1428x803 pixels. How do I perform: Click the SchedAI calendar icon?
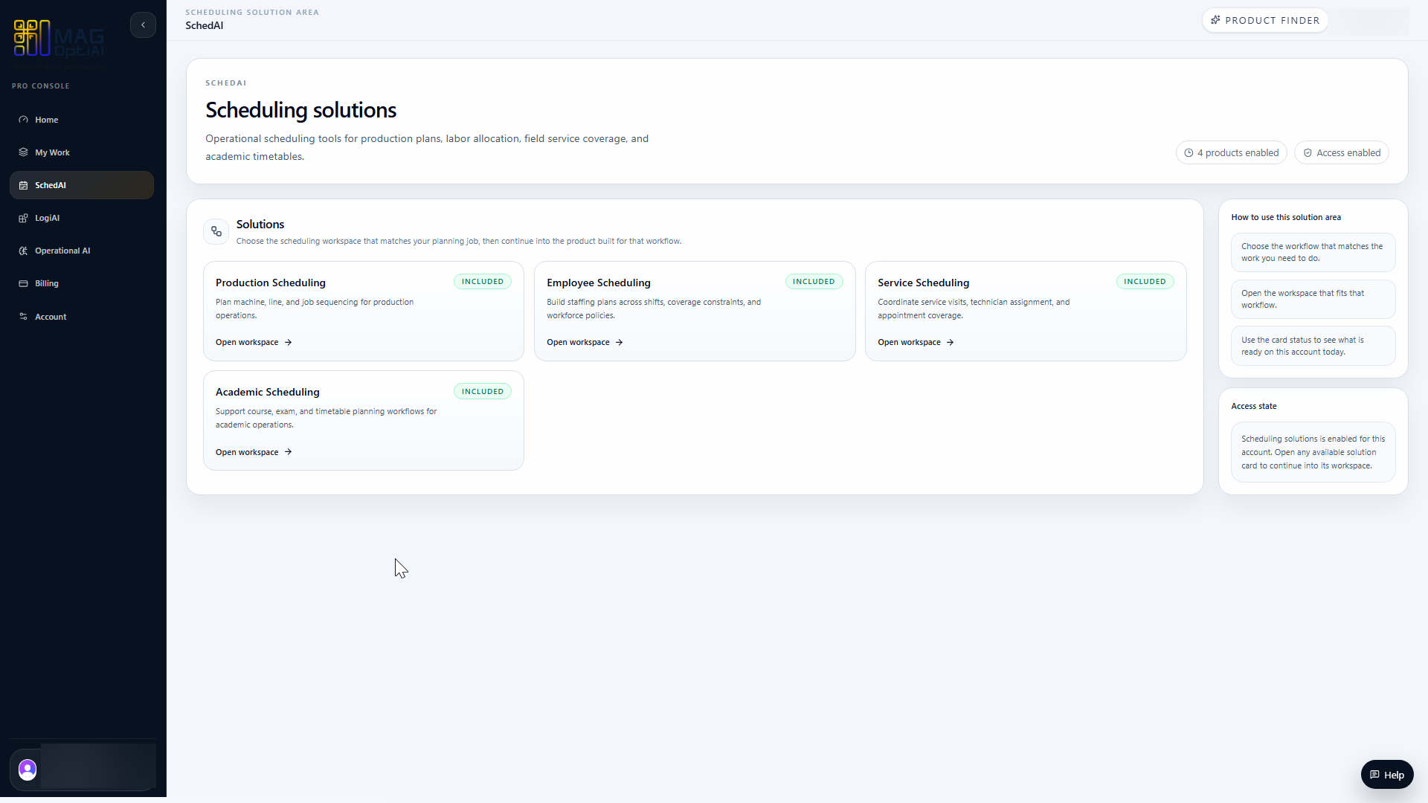pyautogui.click(x=23, y=185)
